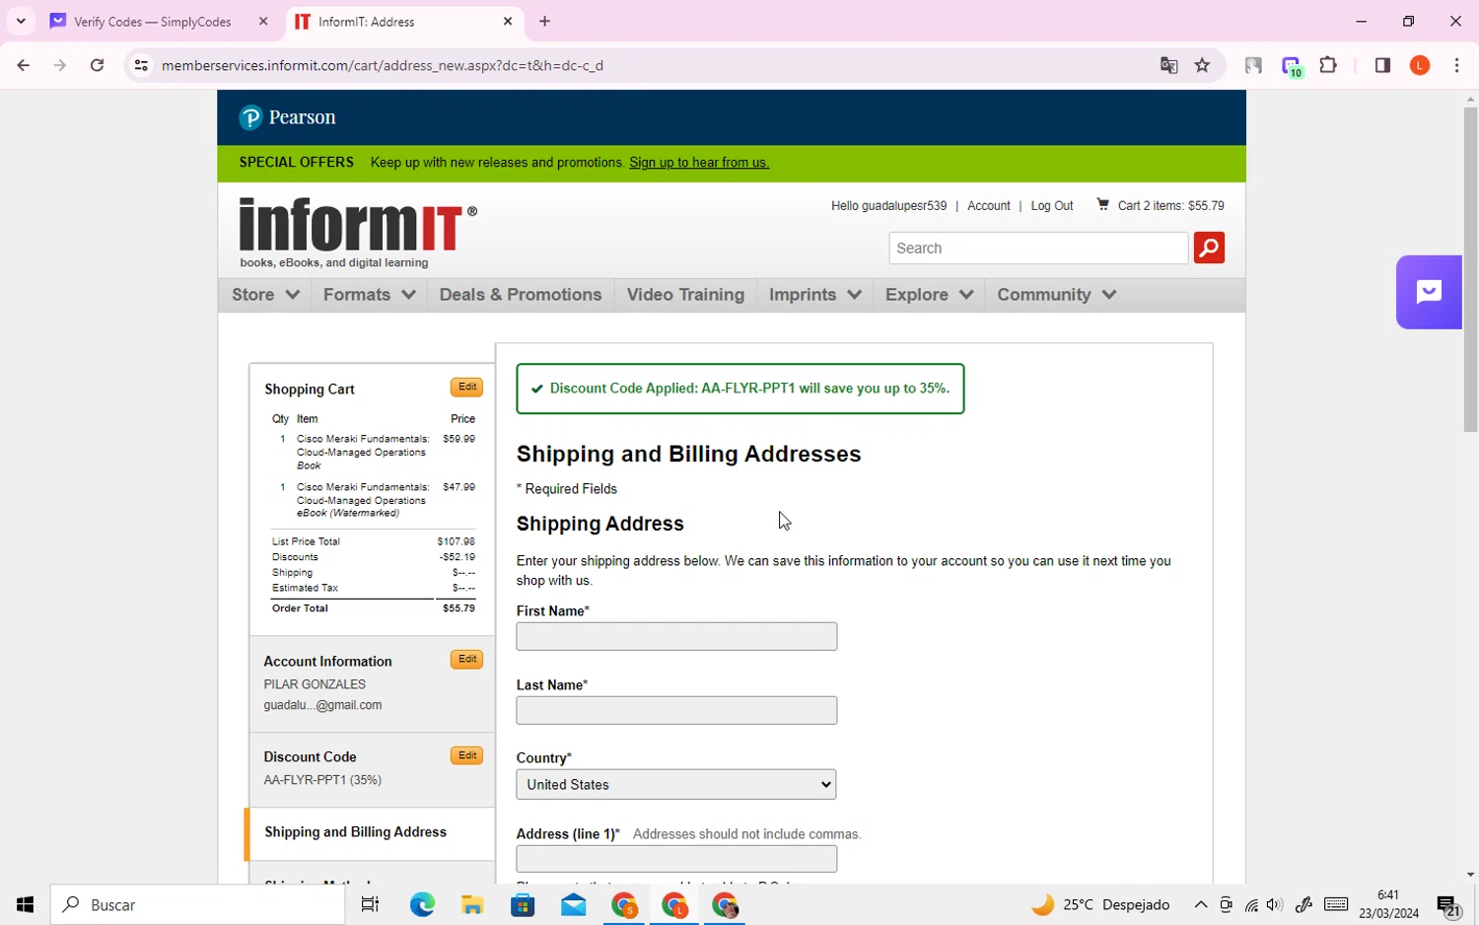Switch to the Verify Codes — SimplyCodes tab
Screen dimensions: 1479x925
(158, 22)
